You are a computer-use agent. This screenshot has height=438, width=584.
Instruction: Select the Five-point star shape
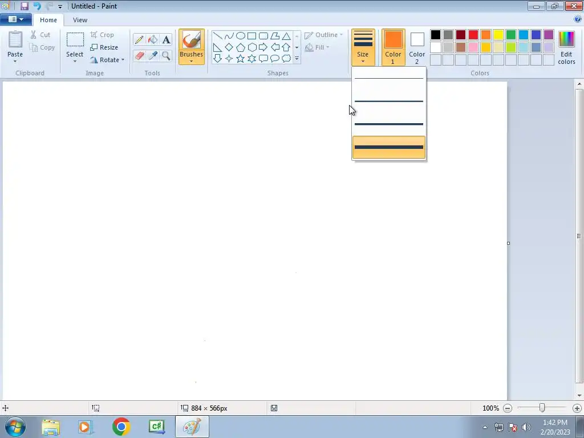point(241,59)
